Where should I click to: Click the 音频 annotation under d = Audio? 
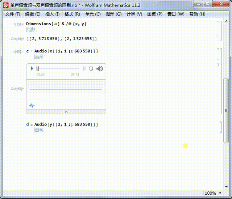[x=39, y=130]
